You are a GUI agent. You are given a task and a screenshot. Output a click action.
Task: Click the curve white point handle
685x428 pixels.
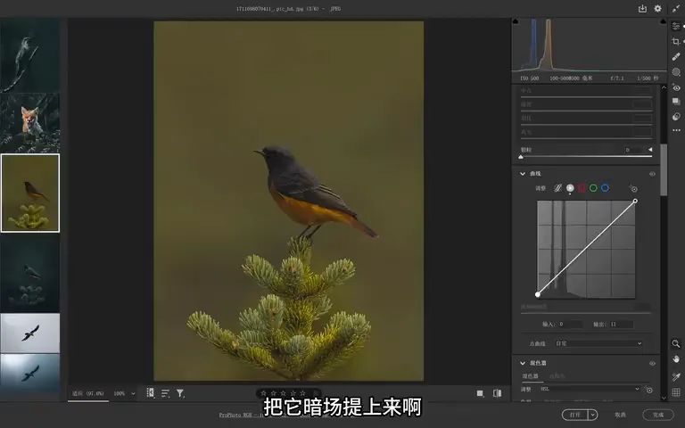click(635, 201)
